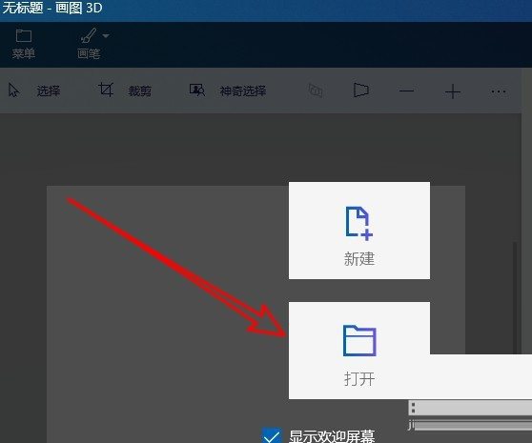Viewport: 532px width, 443px height.
Task: Zoom out with the minus button
Action: 406,91
